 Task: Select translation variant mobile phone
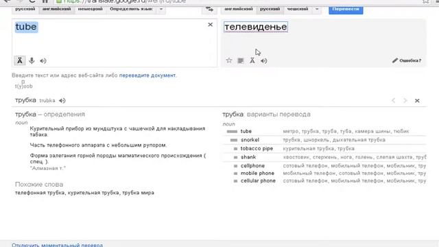257,174
